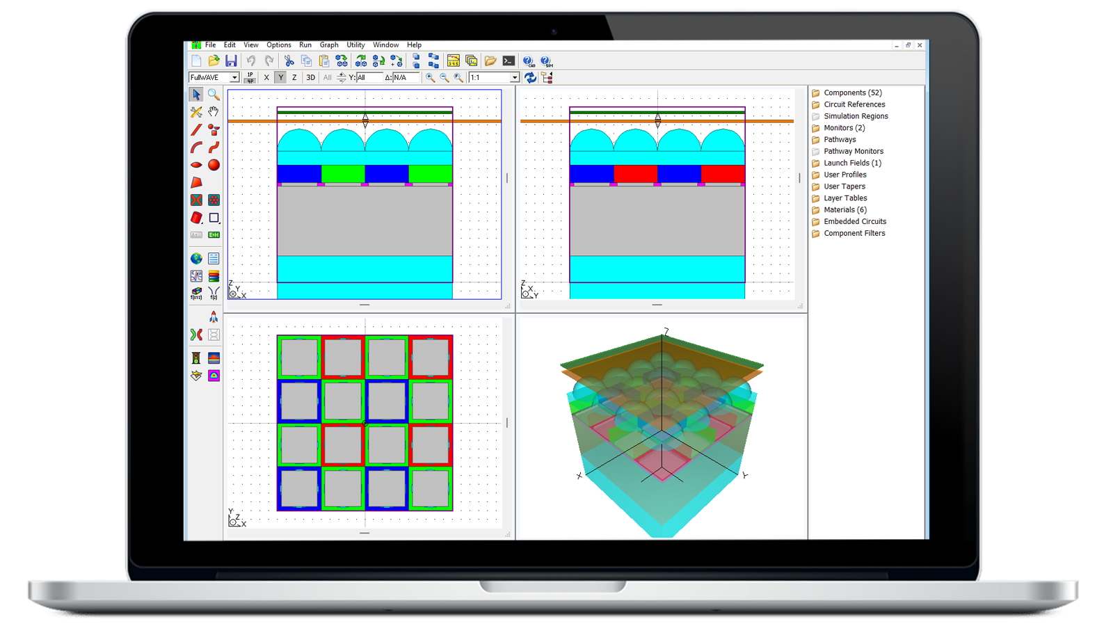Click the zoom-in magnifier toolbar button
The width and height of the screenshot is (1113, 626).
pyautogui.click(x=429, y=78)
